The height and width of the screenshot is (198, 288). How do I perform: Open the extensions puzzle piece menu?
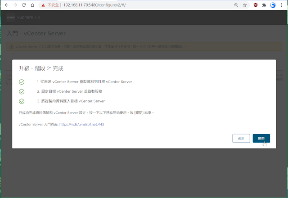[x=264, y=5]
